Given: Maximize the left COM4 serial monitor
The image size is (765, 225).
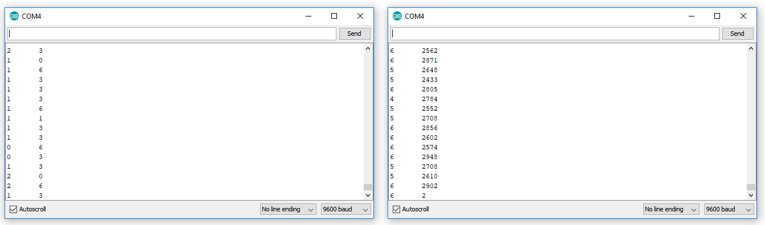Looking at the screenshot, I should point(334,16).
